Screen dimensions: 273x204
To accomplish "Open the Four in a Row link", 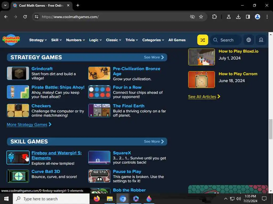I will [x=127, y=87].
